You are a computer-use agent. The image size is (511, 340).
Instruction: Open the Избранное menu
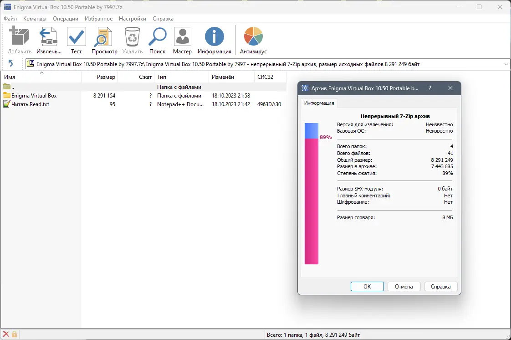[x=98, y=19]
